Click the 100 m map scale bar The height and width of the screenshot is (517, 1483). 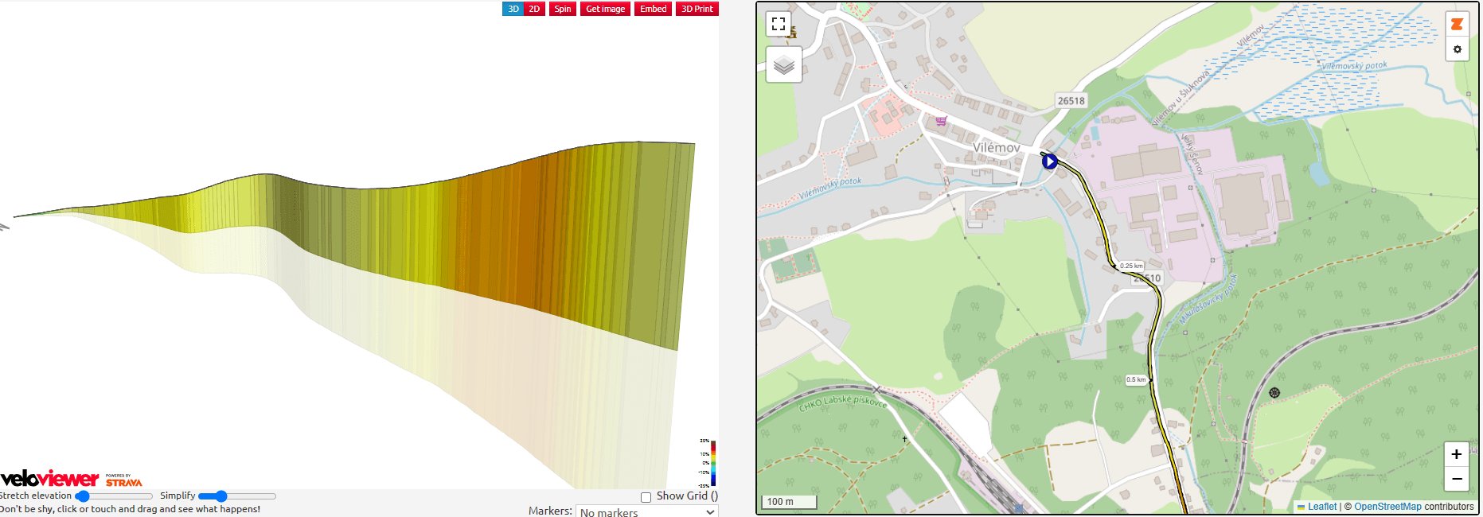coord(789,502)
